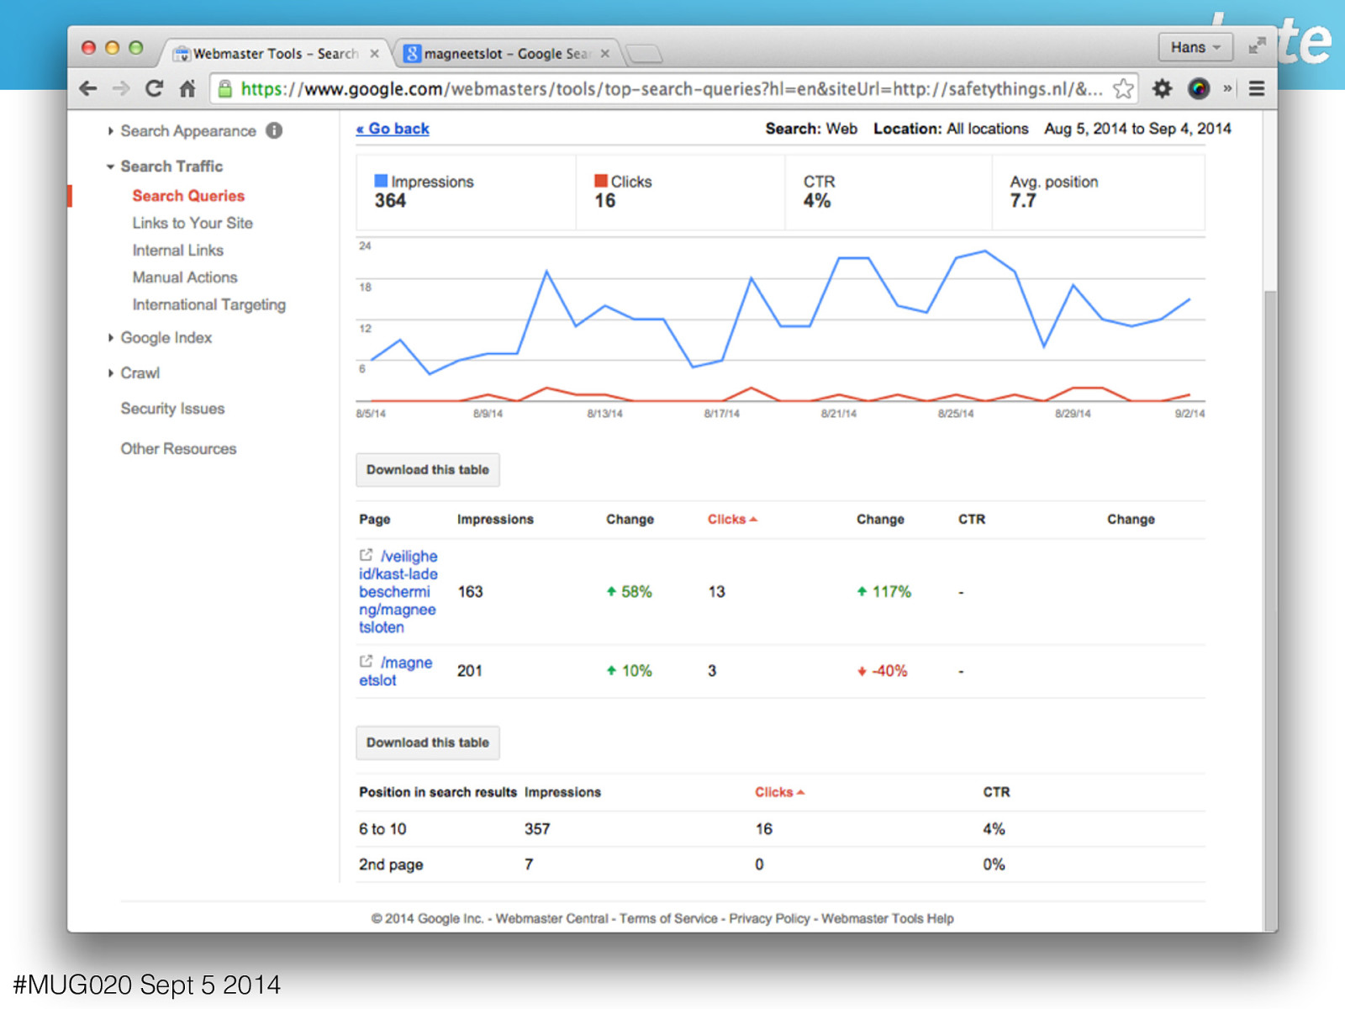Click the green SSL padlock icon
Screen dimensions: 1345x1009
pos(224,88)
